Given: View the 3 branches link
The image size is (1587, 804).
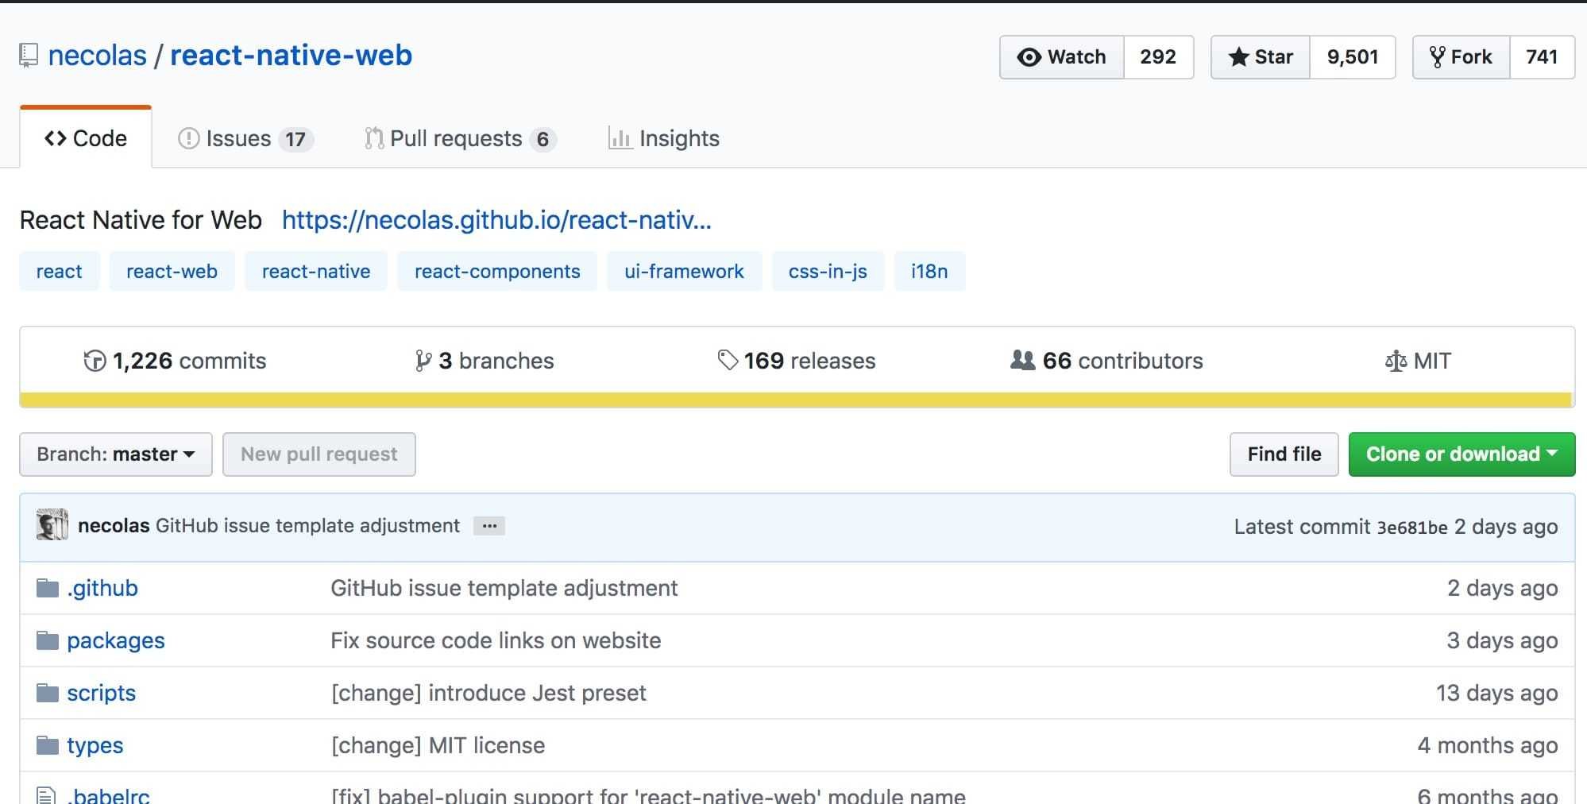Looking at the screenshot, I should pos(485,361).
